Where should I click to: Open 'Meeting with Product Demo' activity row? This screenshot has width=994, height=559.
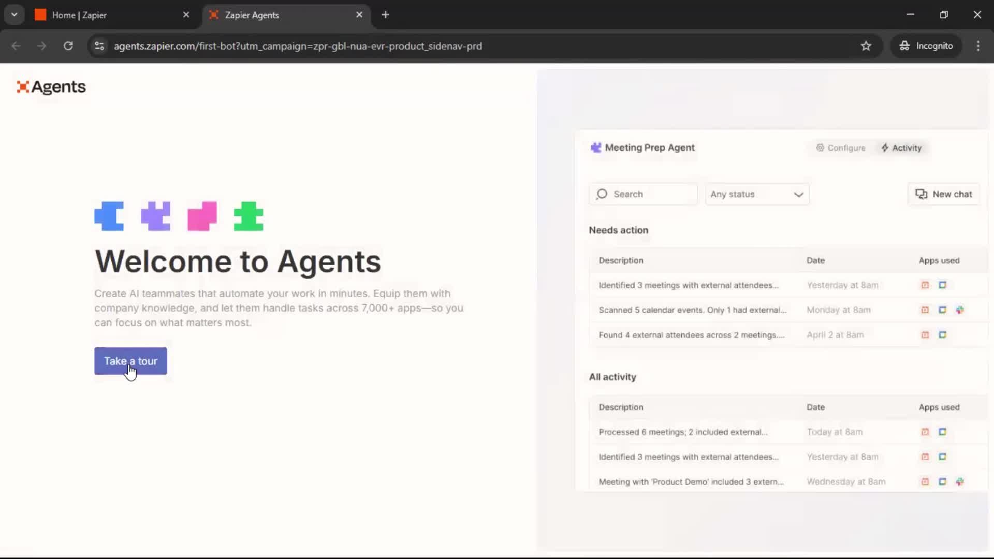788,481
